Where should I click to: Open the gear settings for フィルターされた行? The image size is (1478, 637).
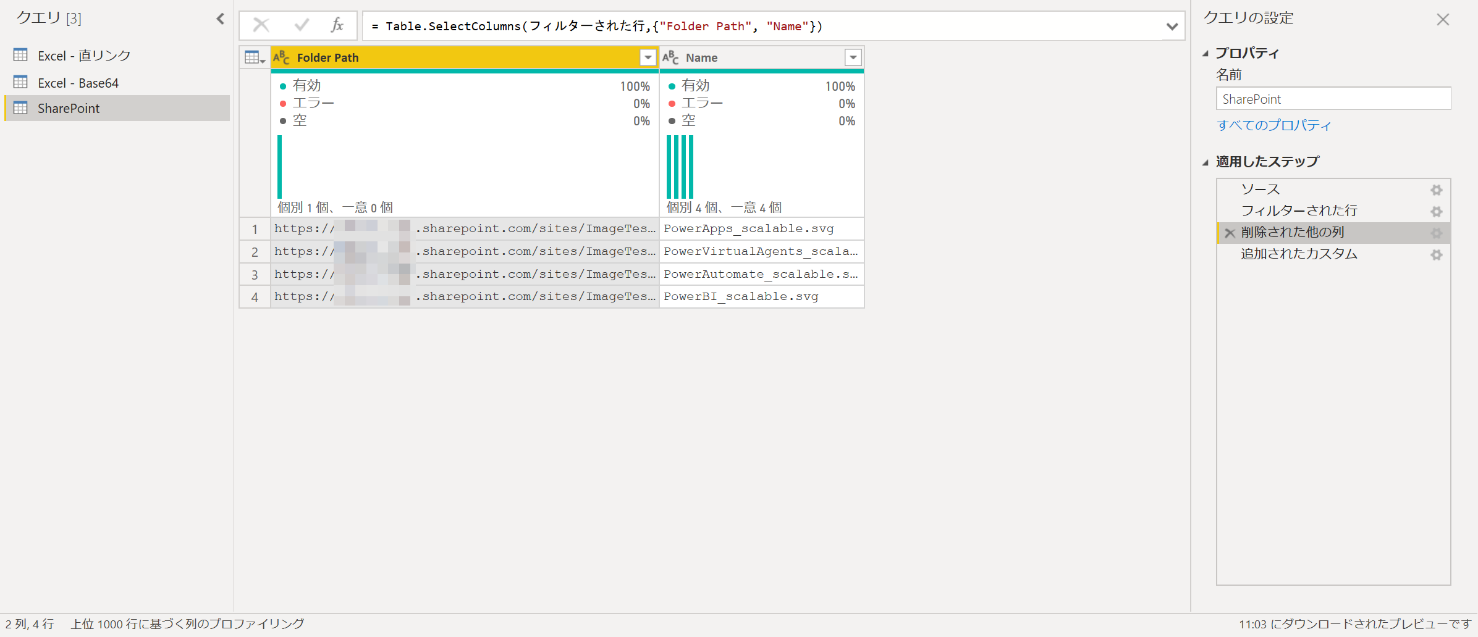(1437, 212)
